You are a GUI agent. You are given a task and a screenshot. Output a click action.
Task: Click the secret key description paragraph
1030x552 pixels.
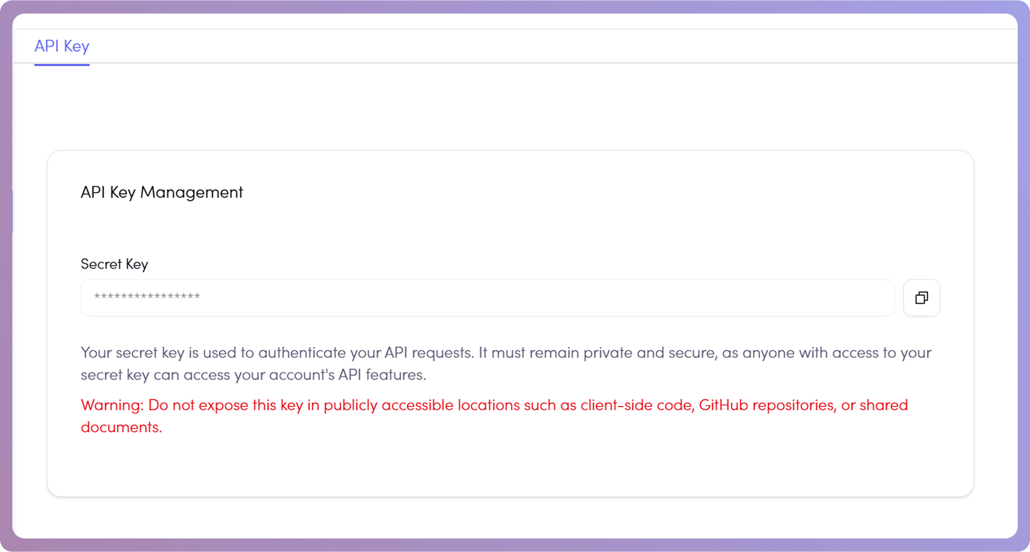[505, 363]
